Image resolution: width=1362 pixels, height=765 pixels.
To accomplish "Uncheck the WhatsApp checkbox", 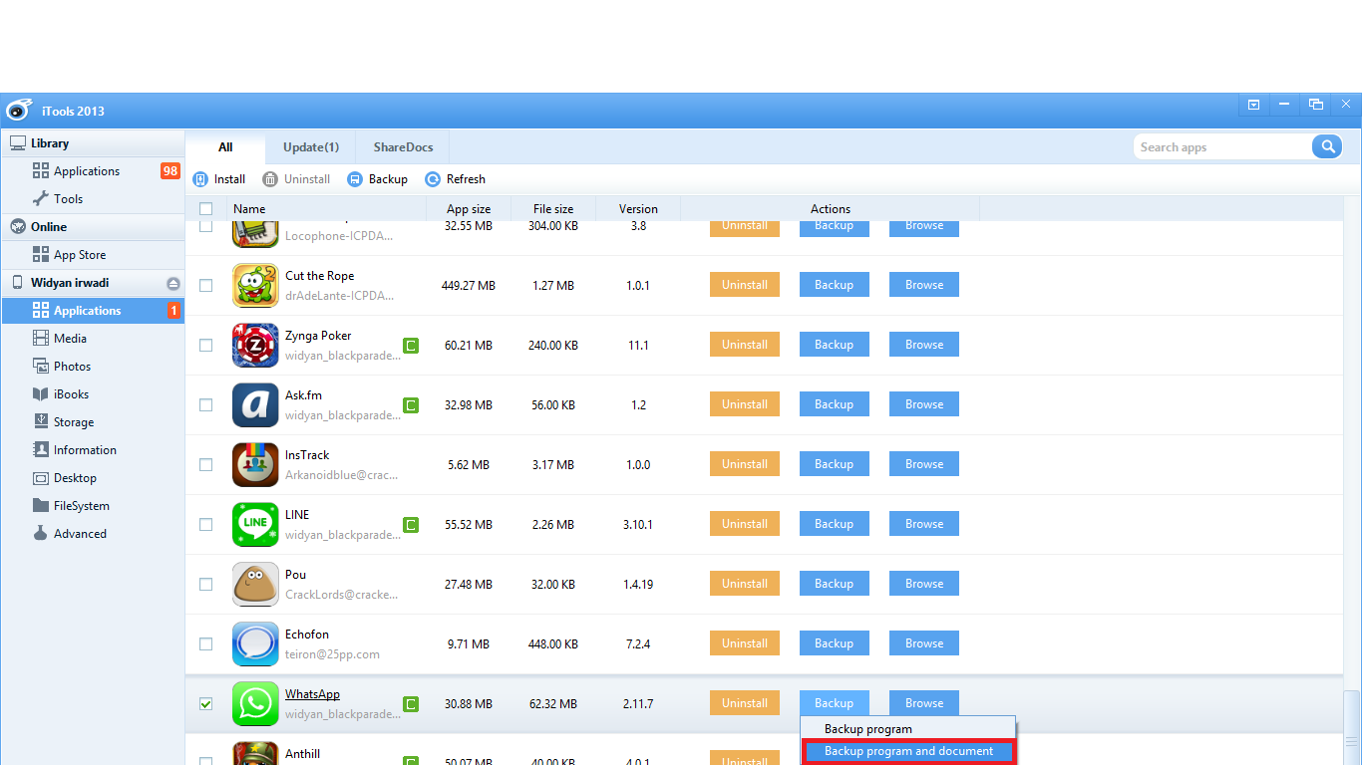I will point(206,703).
